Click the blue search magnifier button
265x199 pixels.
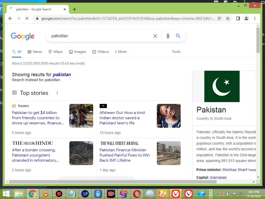178,36
